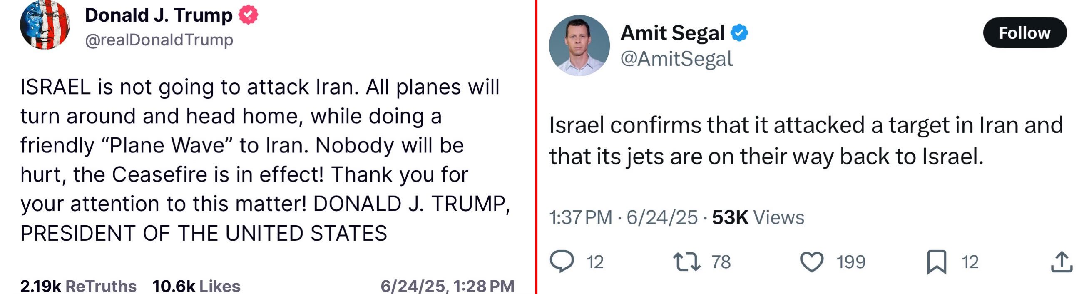Screen dimensions: 1089x294
Task: Click the 6/24/25, 1:28 PM timestamp
Action: point(447,286)
